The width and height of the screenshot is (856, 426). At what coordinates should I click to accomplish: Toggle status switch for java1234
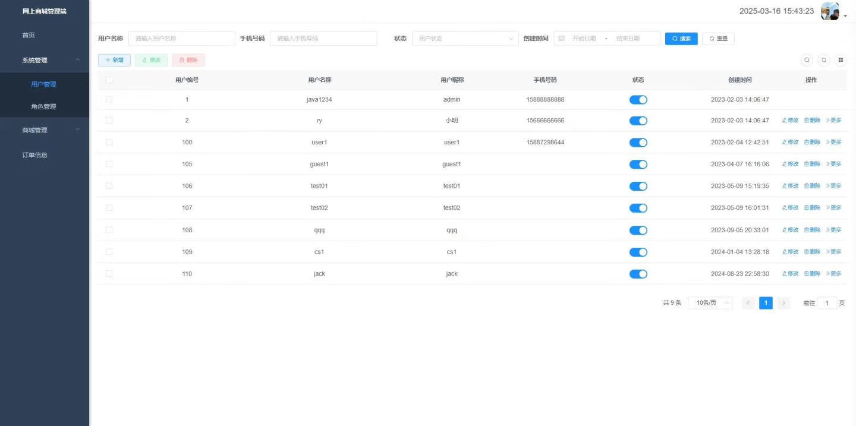pos(638,100)
